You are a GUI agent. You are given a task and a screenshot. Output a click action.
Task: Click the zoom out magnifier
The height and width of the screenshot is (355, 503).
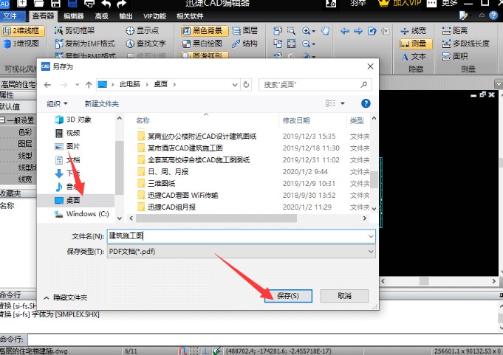click(x=307, y=44)
